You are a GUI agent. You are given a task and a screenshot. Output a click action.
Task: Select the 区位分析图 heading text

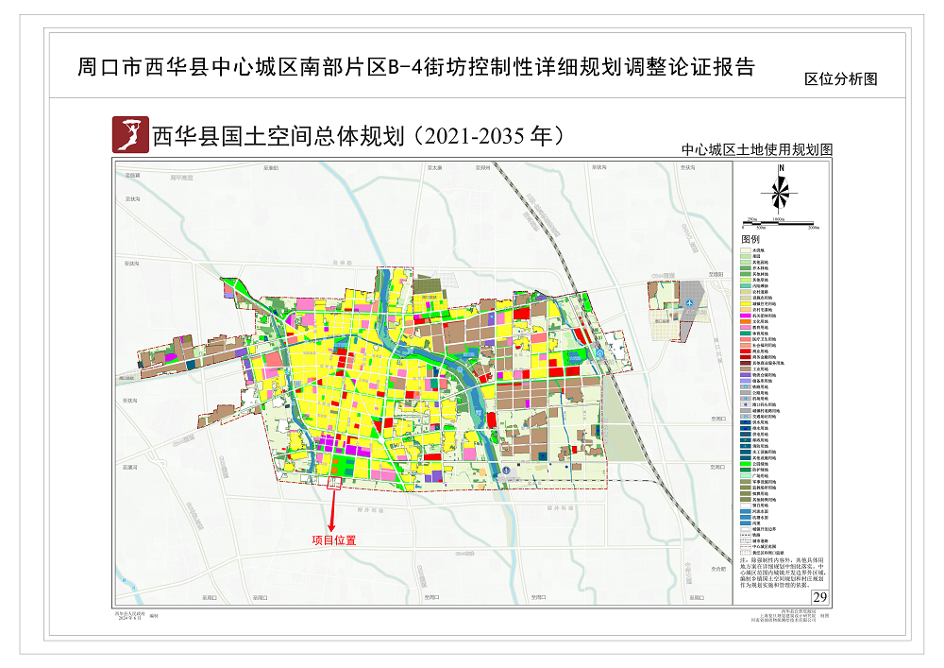tap(840, 79)
